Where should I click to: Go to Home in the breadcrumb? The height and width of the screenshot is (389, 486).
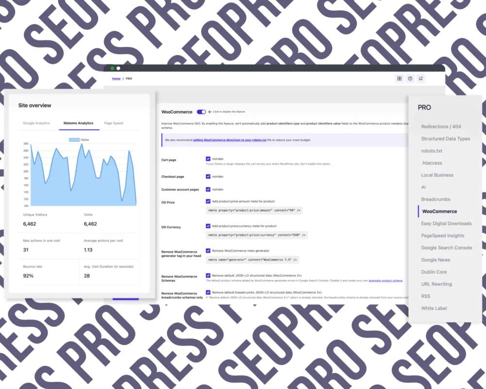coord(116,79)
